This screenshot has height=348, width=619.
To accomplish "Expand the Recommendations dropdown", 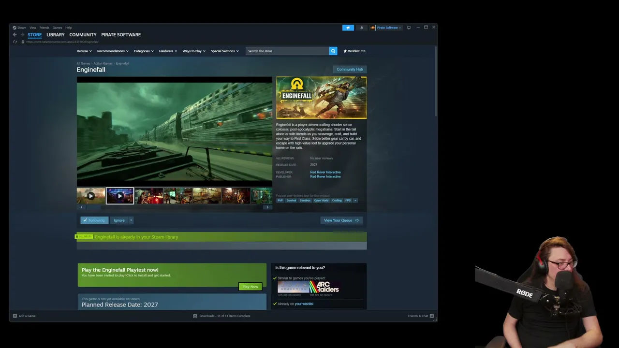I will click(x=113, y=51).
